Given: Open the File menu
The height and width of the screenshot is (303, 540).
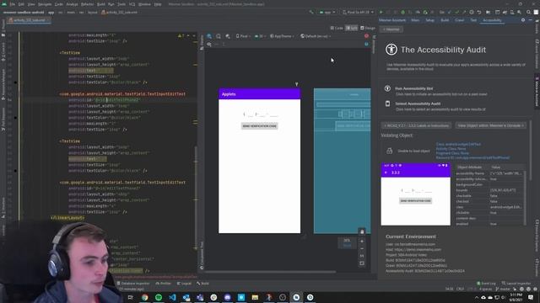Looking at the screenshot, I should 13,4.
